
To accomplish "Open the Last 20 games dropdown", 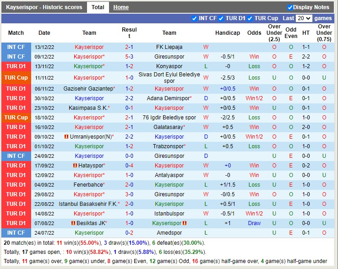I will [304, 18].
